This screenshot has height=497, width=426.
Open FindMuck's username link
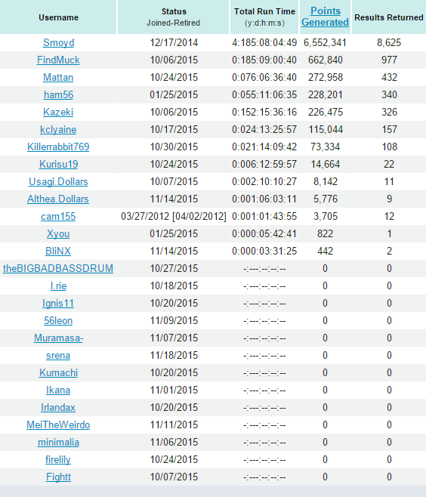tap(58, 60)
